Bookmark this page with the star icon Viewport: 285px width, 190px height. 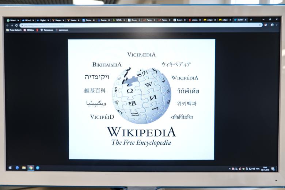(260, 25)
